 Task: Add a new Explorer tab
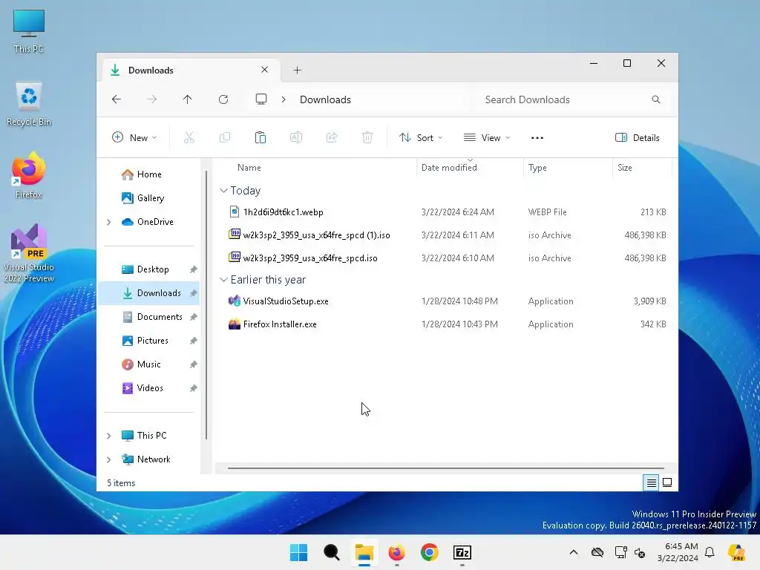click(x=297, y=71)
